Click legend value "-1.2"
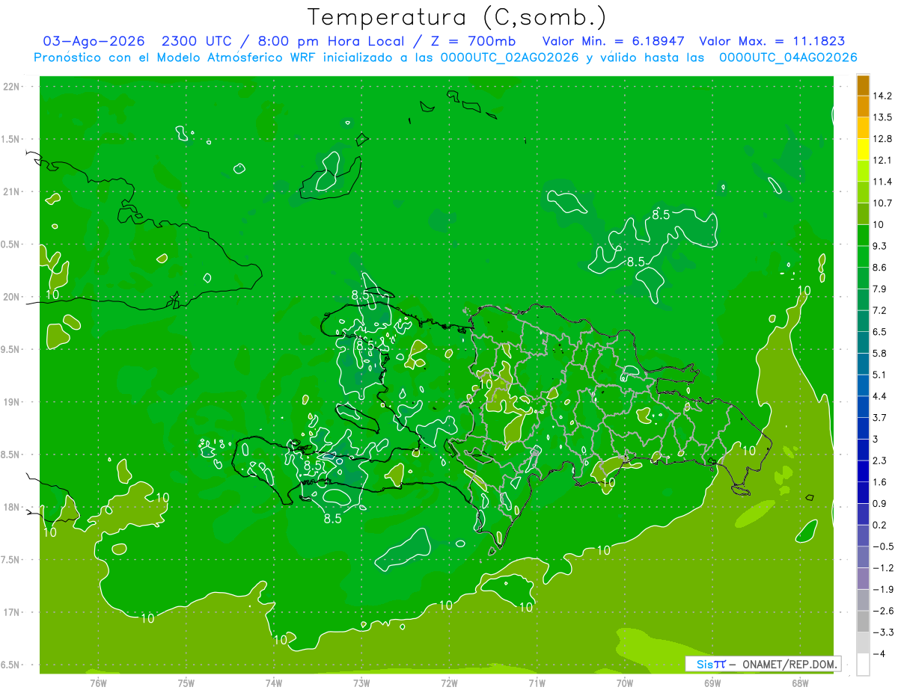Screen dimensions: 898x693 [x=883, y=567]
